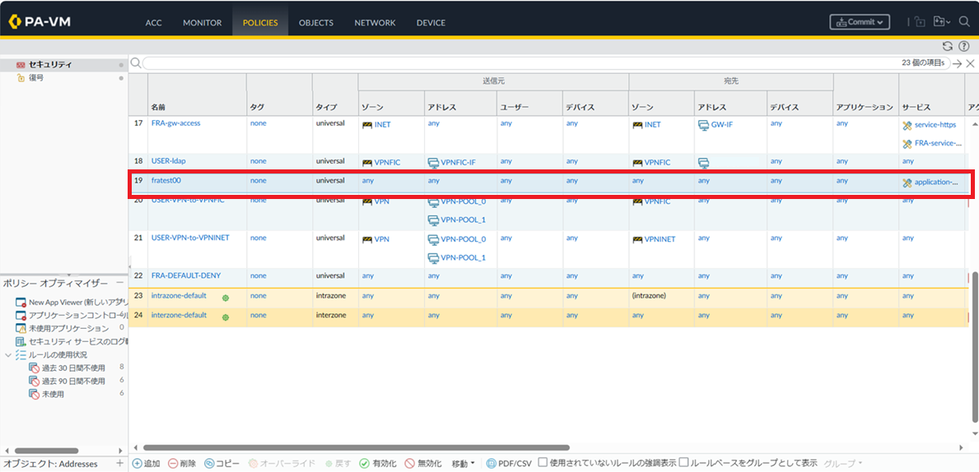The image size is (979, 472).
Task: Open the NETWORK tab
Action: pos(375,23)
